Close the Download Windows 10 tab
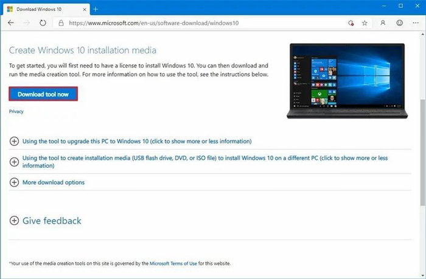Viewport: 426px width, 279px height. pos(83,8)
